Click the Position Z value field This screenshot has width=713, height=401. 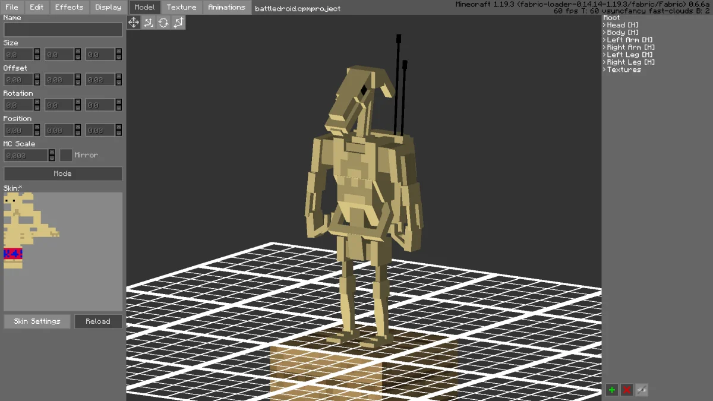coord(100,130)
